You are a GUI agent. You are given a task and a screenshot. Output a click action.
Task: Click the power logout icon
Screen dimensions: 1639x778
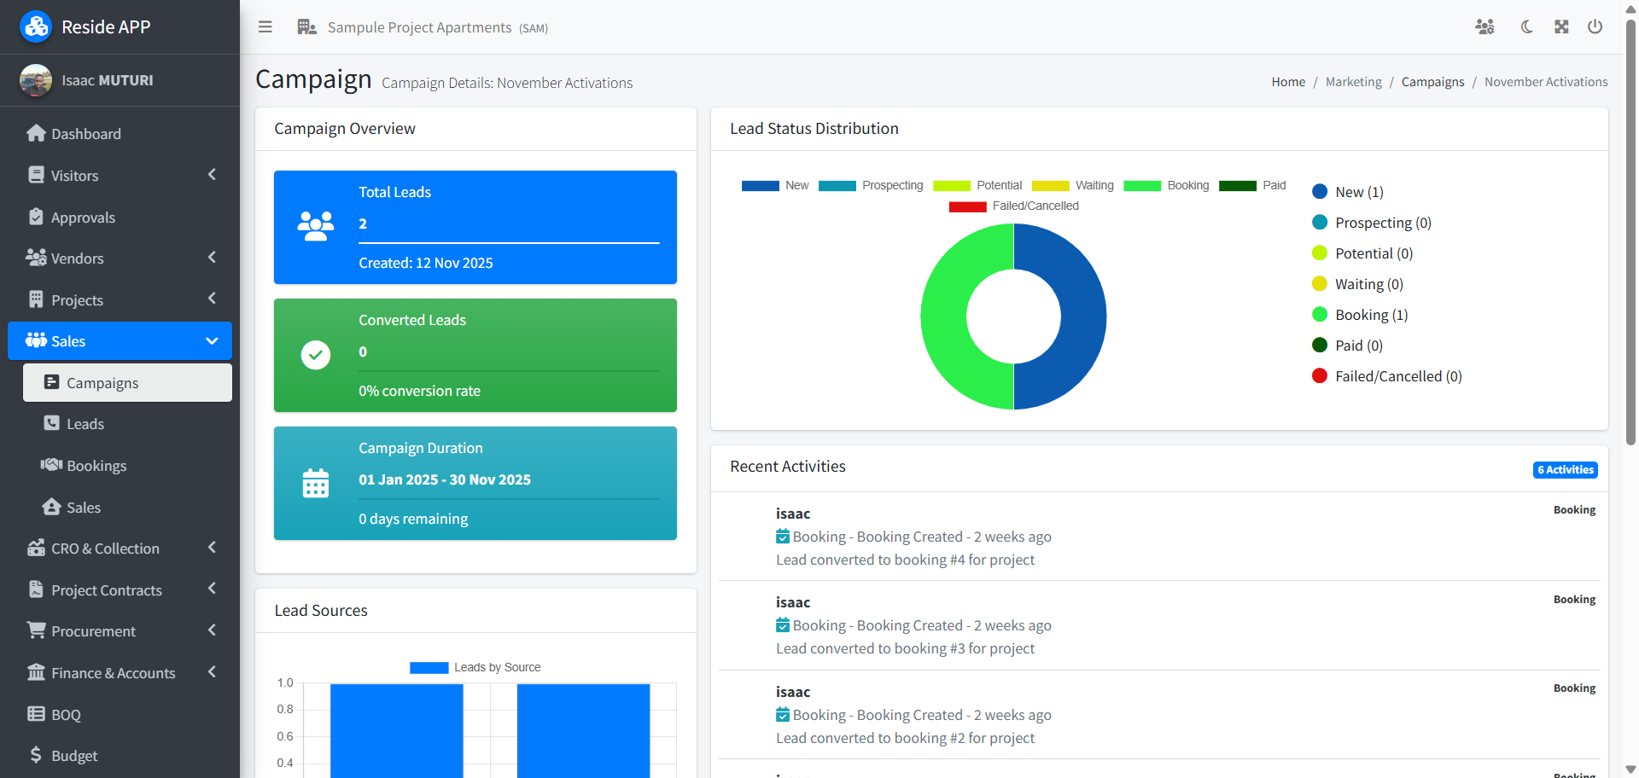tap(1595, 27)
